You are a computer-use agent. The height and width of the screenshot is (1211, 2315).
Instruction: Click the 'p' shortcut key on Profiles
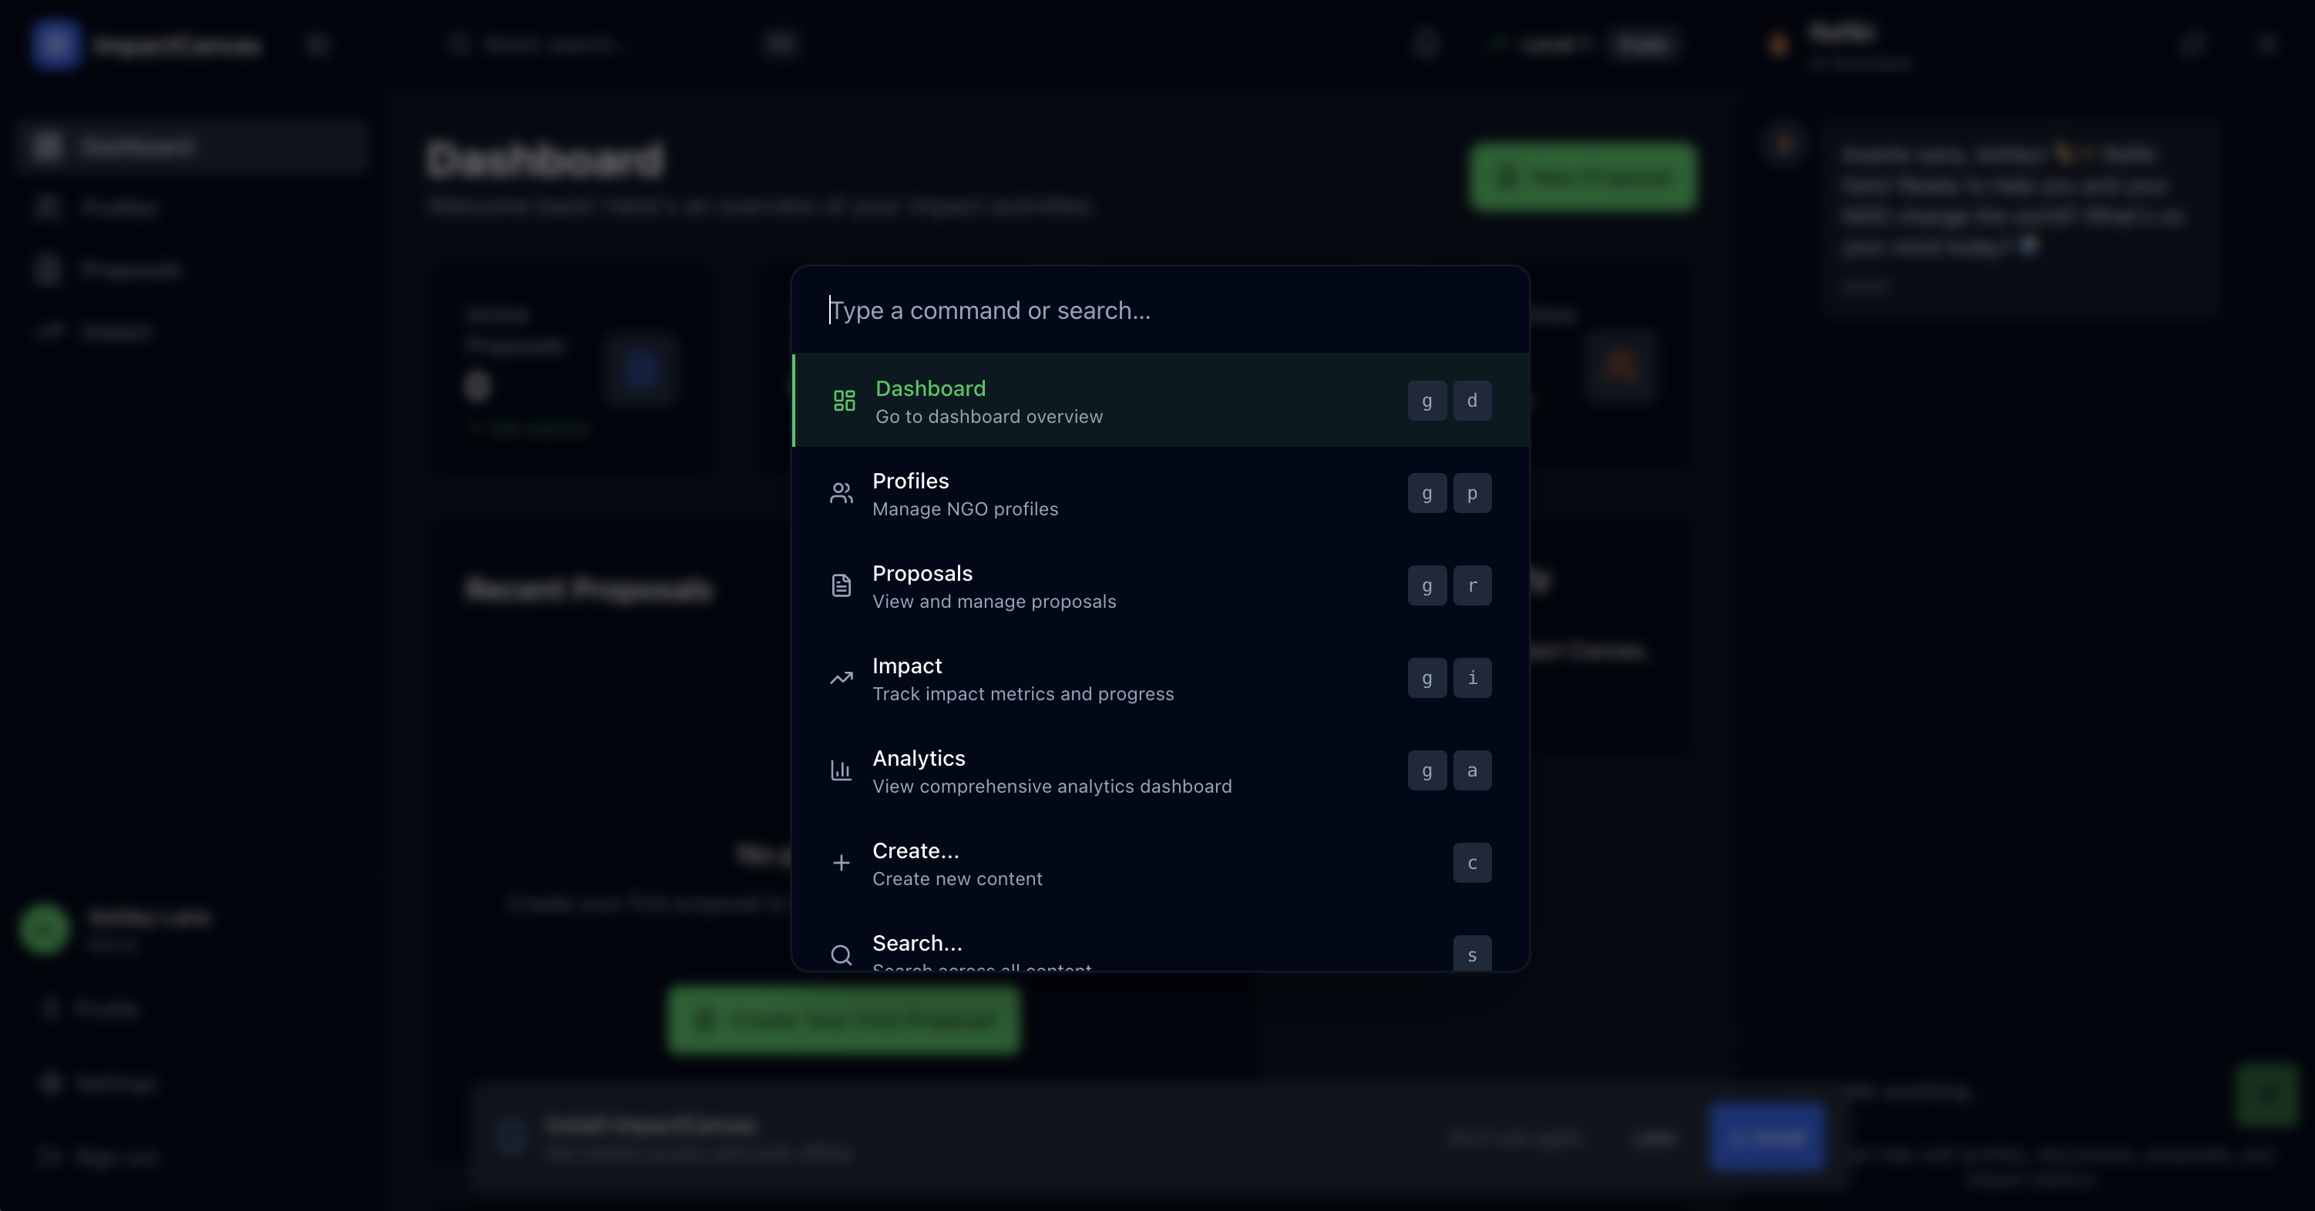click(1472, 493)
